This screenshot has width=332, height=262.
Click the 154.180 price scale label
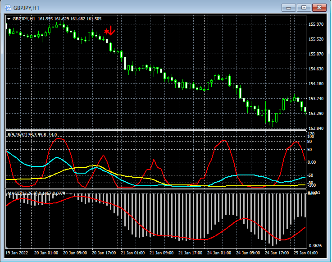(316, 84)
